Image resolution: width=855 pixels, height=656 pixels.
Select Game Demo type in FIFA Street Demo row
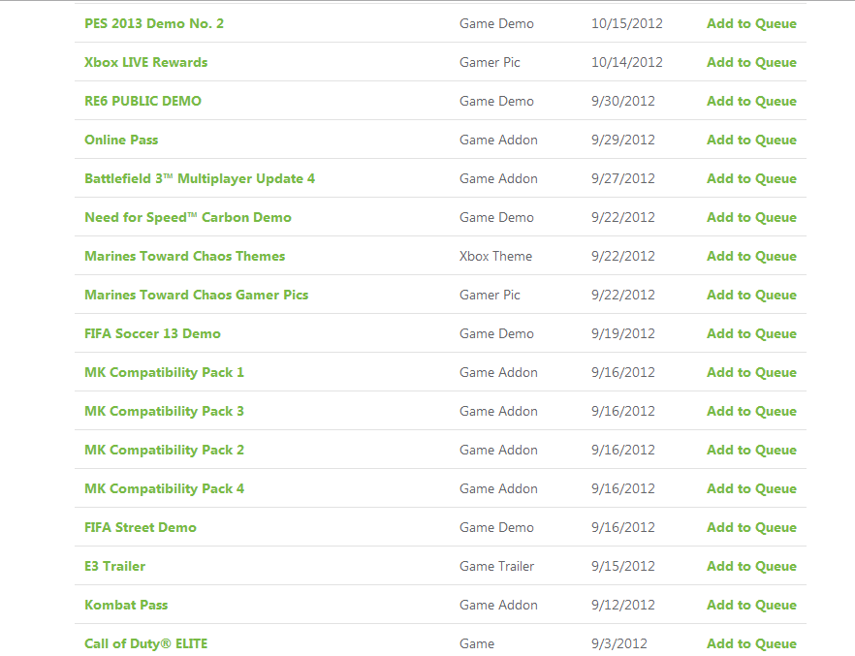pyautogui.click(x=496, y=527)
